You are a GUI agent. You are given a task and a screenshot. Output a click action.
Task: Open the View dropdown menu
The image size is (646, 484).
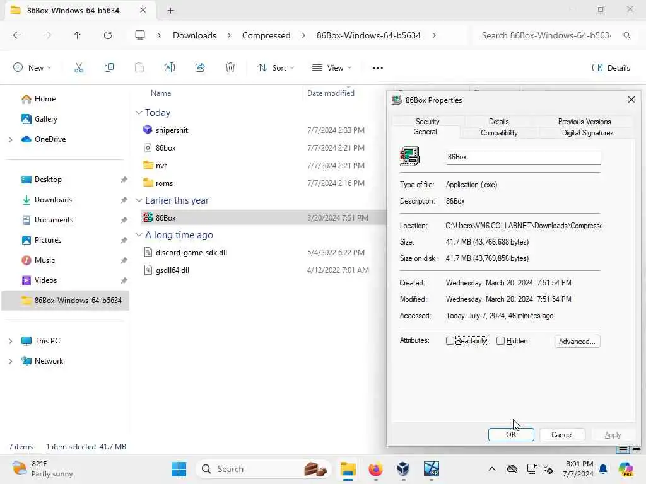pos(332,68)
